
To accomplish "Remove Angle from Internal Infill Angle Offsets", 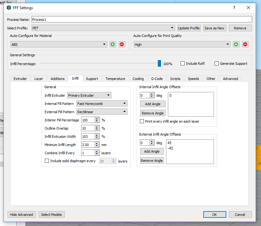I will coord(153,113).
